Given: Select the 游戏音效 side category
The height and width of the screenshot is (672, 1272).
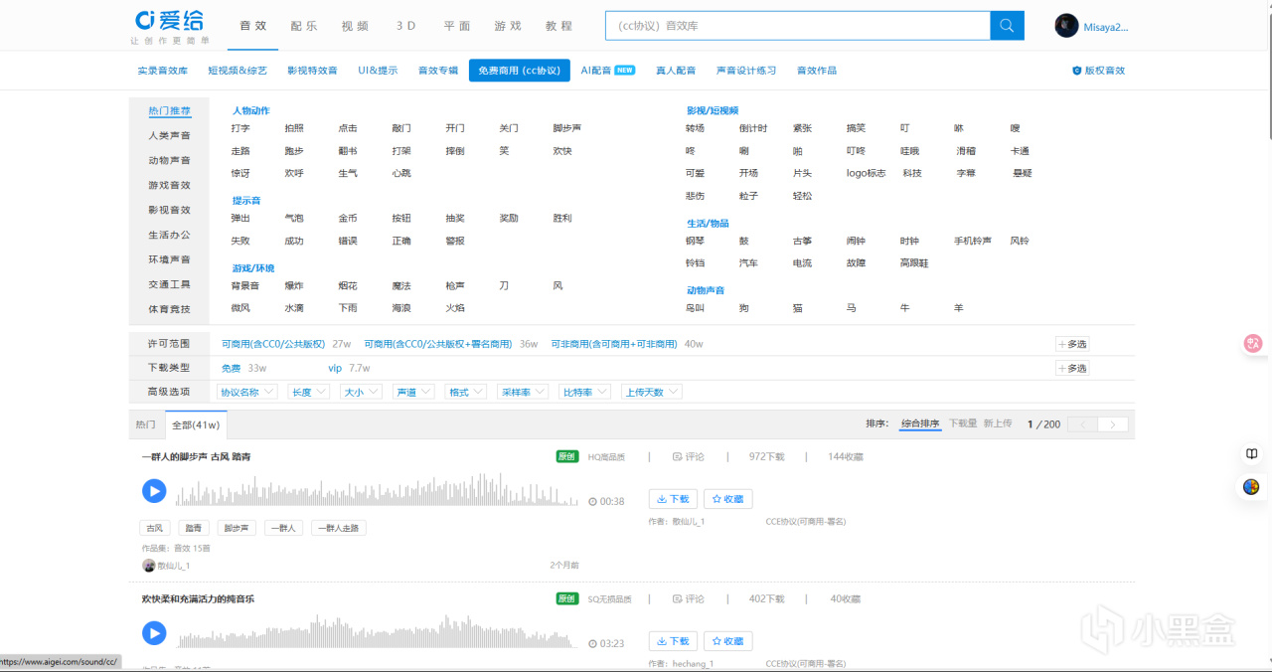Looking at the screenshot, I should click(x=169, y=185).
